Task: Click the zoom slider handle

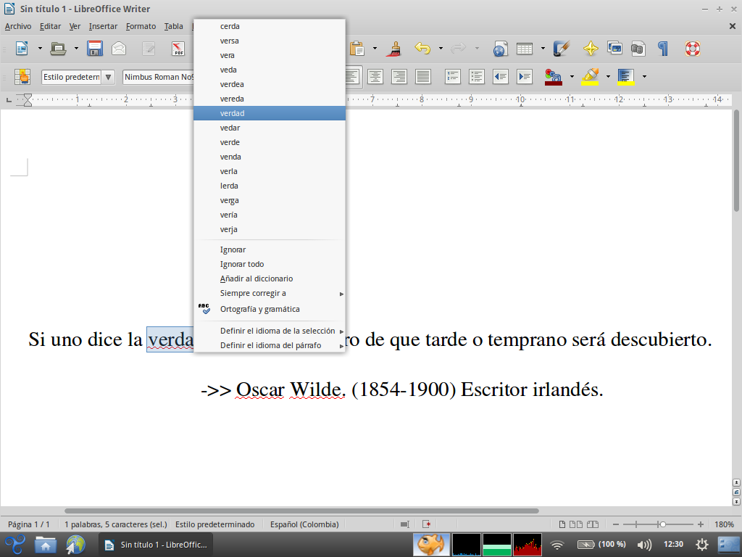Action: [x=663, y=524]
